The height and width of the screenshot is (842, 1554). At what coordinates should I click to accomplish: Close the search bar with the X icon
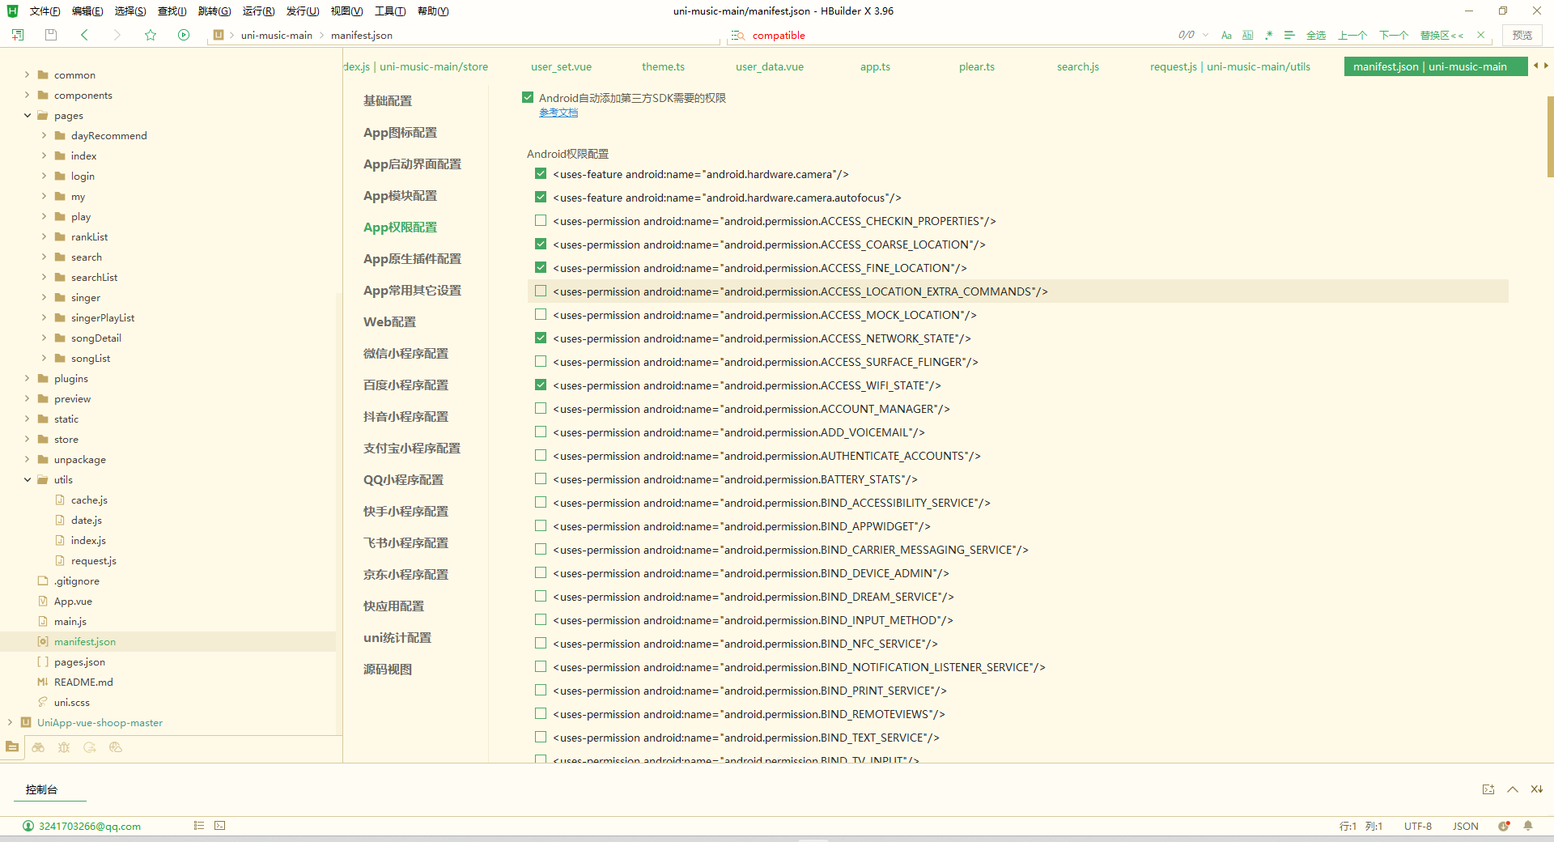click(x=1480, y=35)
